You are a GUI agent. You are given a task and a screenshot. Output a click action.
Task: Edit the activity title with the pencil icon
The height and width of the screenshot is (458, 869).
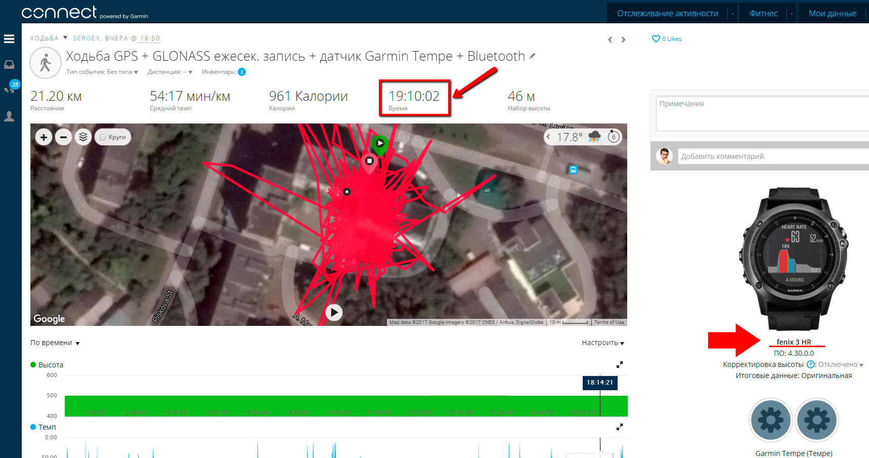[x=532, y=56]
